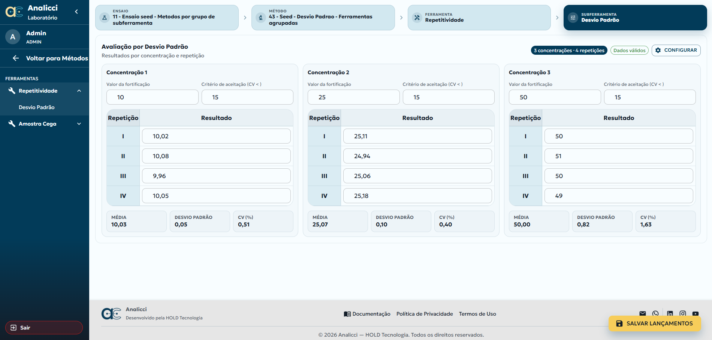Click the Concentração 2 desvio padrão value 0,10
The image size is (712, 340).
381,225
